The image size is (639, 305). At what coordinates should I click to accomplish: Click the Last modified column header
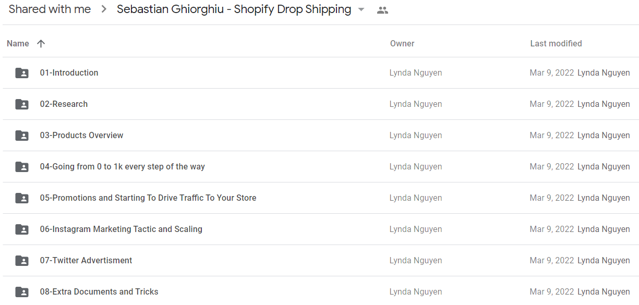pyautogui.click(x=556, y=44)
